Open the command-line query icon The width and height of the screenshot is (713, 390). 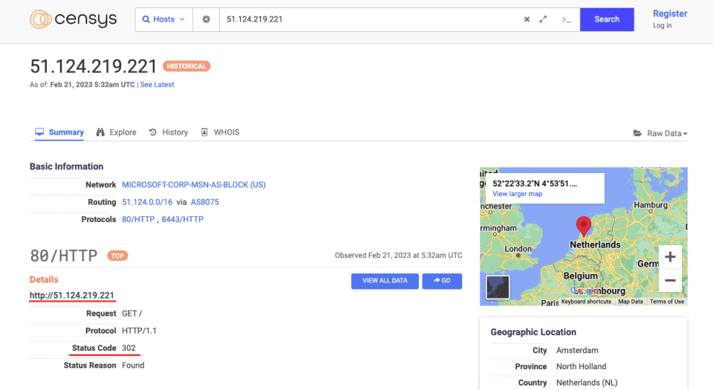(566, 19)
